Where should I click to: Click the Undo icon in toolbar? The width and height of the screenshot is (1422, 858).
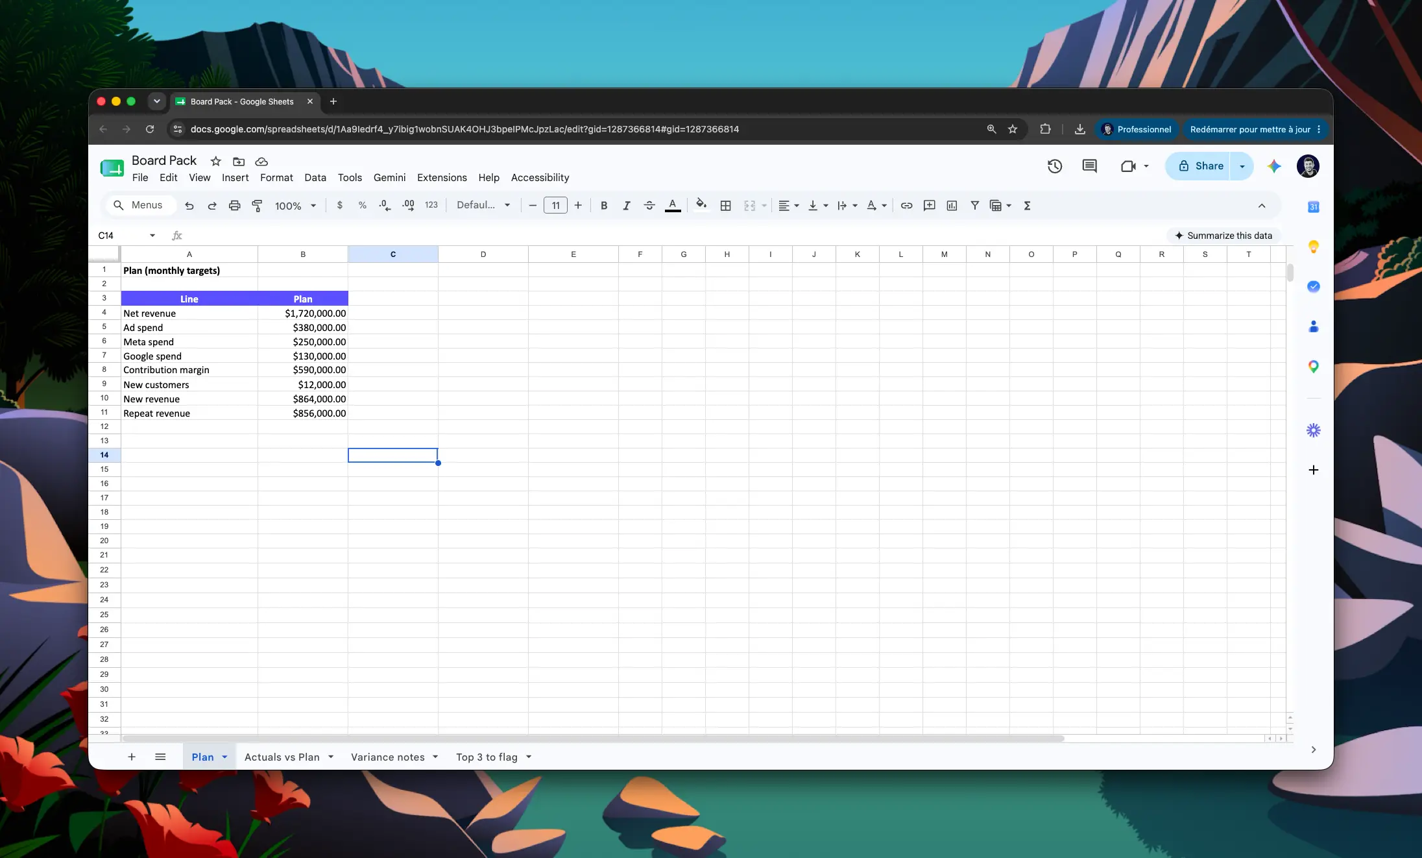pos(189,206)
